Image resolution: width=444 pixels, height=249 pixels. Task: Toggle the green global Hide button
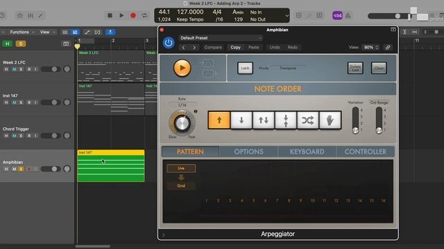tap(8, 44)
